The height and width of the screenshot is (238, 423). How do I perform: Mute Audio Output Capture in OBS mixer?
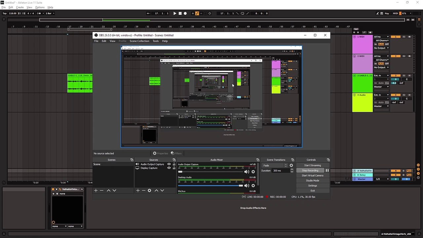tap(247, 172)
